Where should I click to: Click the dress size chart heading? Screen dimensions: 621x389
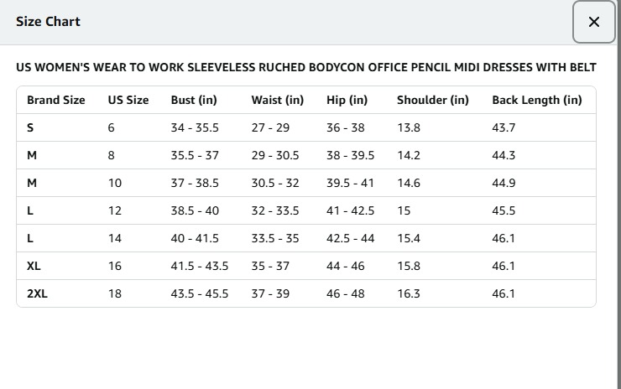tap(306, 67)
